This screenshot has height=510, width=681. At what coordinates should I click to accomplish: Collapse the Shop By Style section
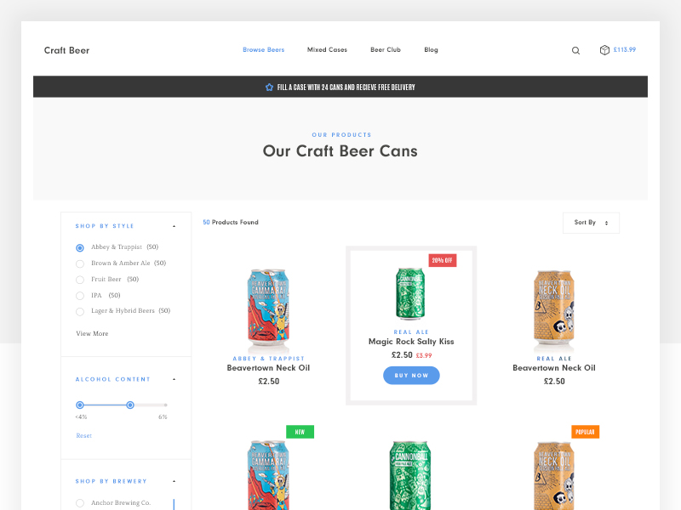[x=175, y=226]
